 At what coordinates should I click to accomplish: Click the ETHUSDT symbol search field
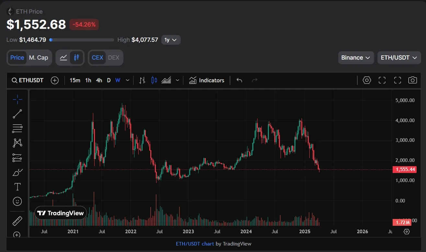coord(28,80)
